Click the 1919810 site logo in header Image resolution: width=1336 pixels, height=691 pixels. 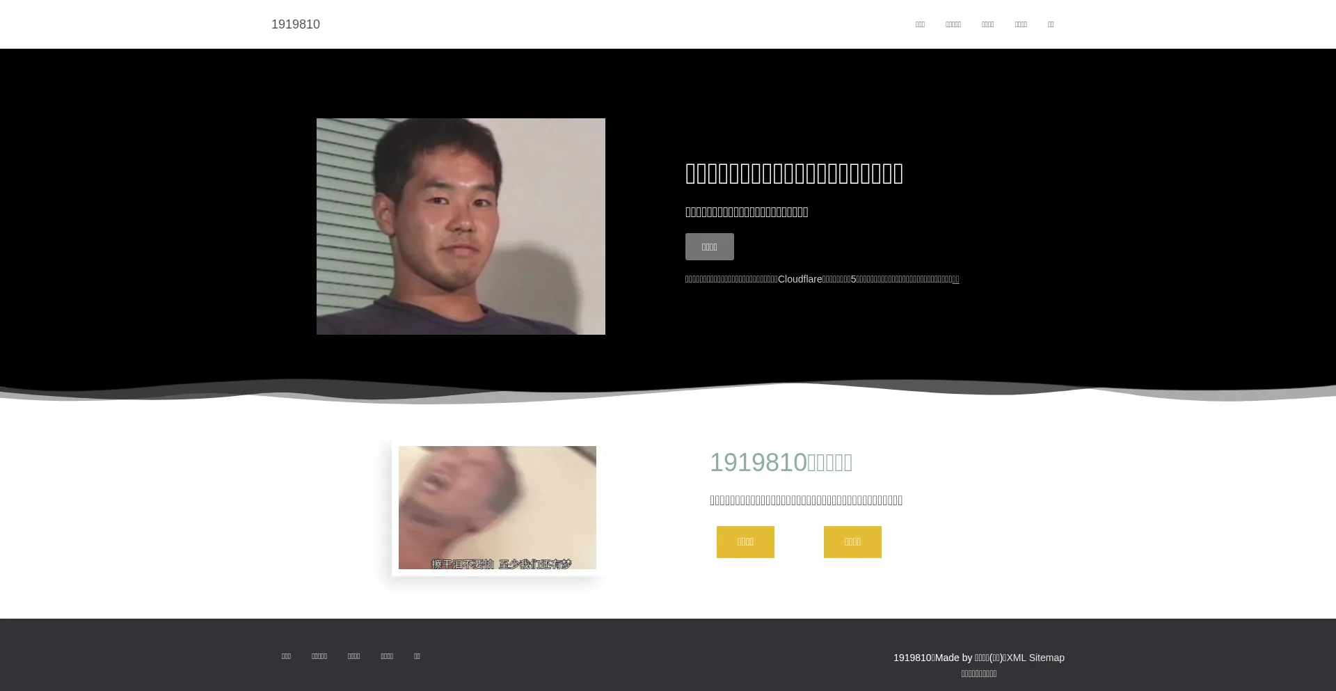[x=295, y=24]
